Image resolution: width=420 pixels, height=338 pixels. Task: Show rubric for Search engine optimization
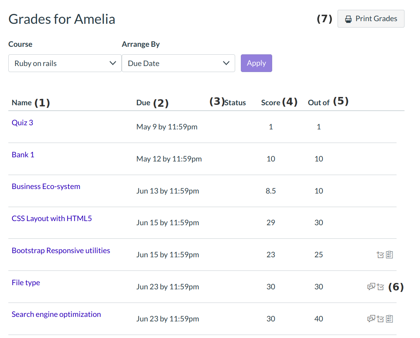390,319
